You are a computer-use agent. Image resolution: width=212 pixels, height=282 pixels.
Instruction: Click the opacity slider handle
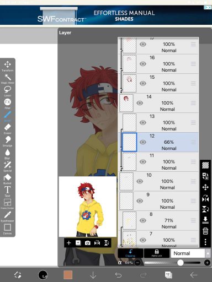[x=181, y=263]
